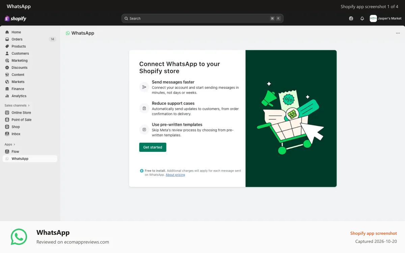Open Jasper's Market account menu
The image size is (405, 253).
point(386,19)
